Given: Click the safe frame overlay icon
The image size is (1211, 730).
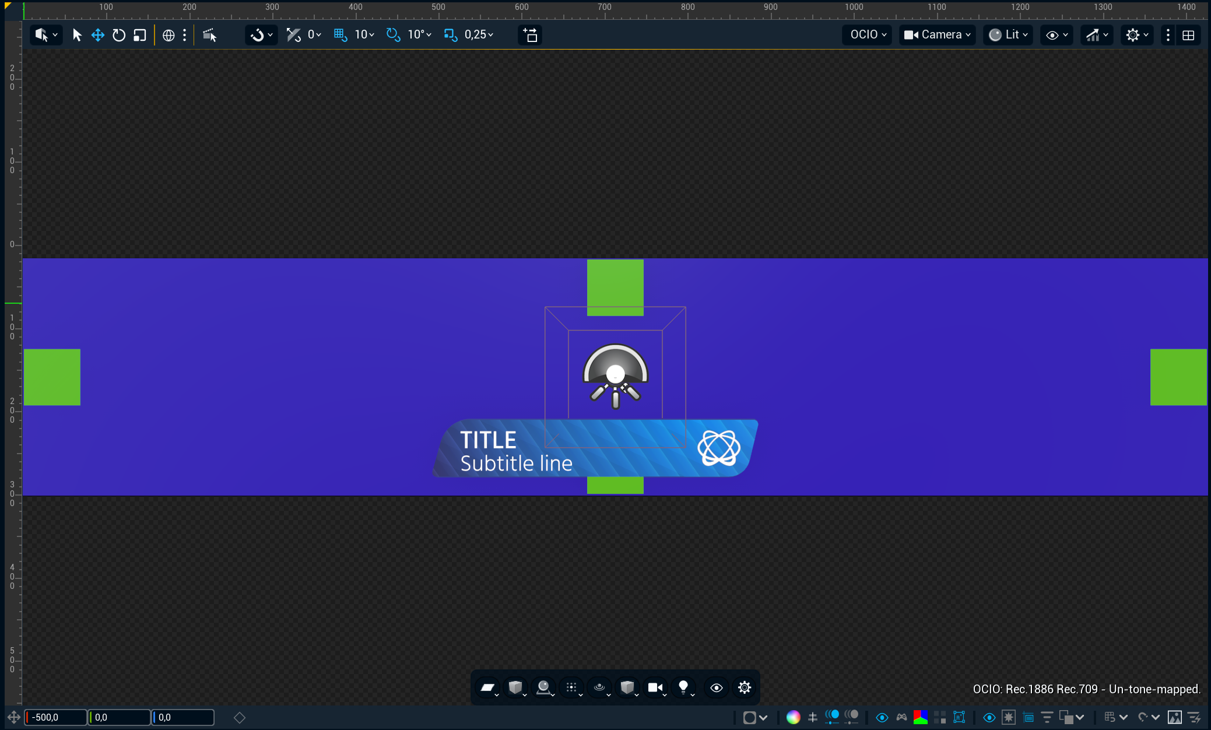Looking at the screenshot, I should [1028, 718].
